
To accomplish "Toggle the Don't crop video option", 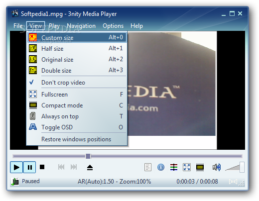I will coord(77,82).
